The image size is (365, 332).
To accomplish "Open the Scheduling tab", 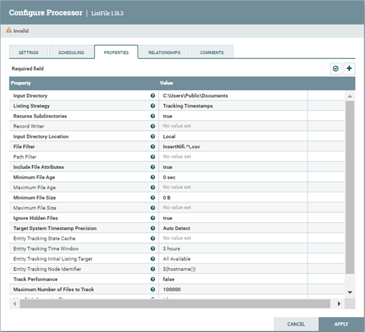I will pos(71,53).
